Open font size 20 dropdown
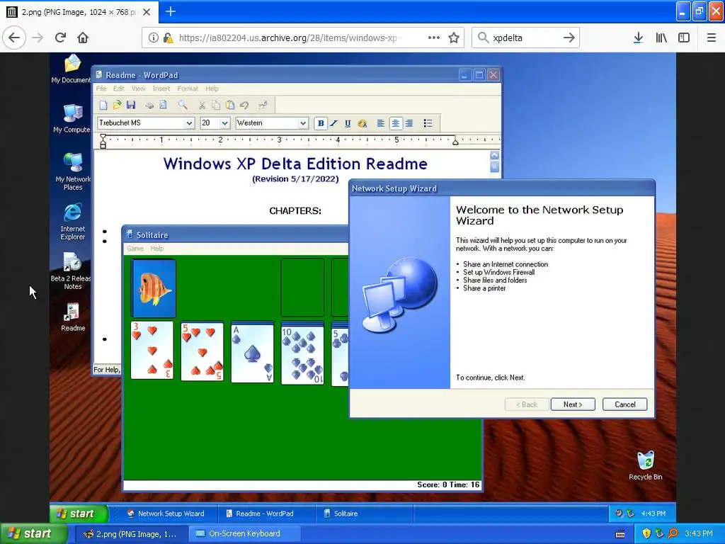Image resolution: width=725 pixels, height=544 pixels. click(x=224, y=123)
